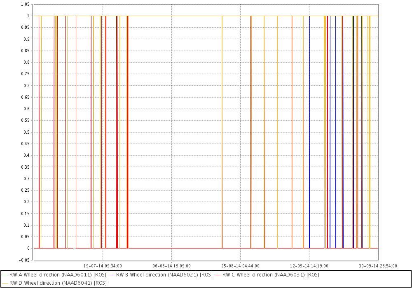
Task: Click the y-axis value 0.75
Action: pos(25,74)
